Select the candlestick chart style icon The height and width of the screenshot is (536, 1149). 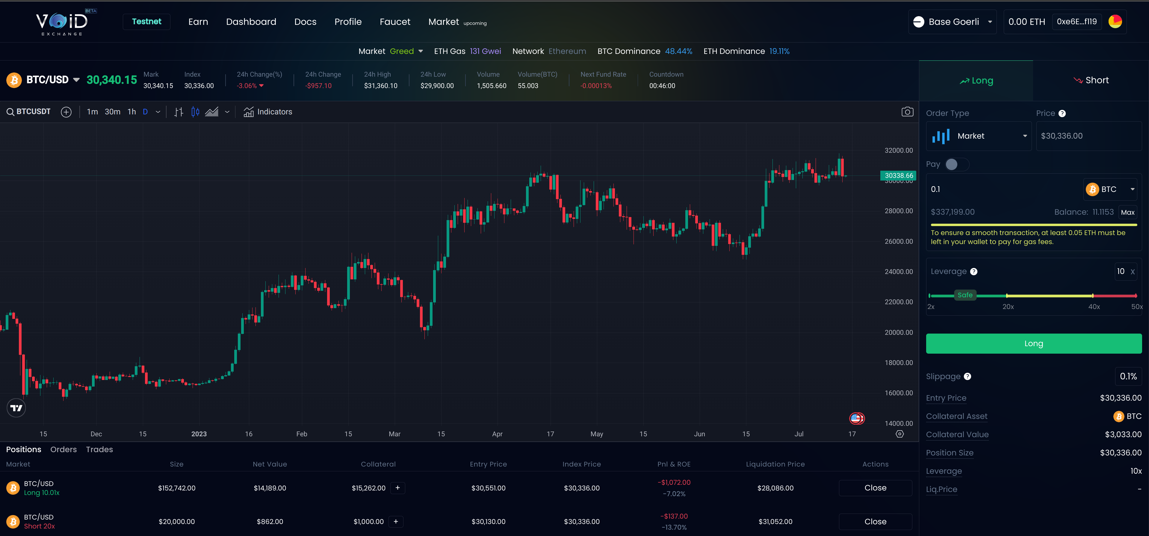pos(195,112)
